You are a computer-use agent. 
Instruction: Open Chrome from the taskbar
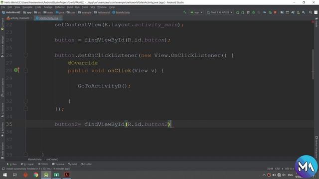(36, 175)
